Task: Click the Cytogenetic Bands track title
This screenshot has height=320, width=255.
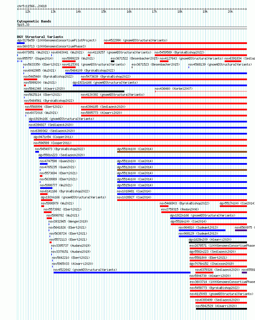Action: click(34, 21)
